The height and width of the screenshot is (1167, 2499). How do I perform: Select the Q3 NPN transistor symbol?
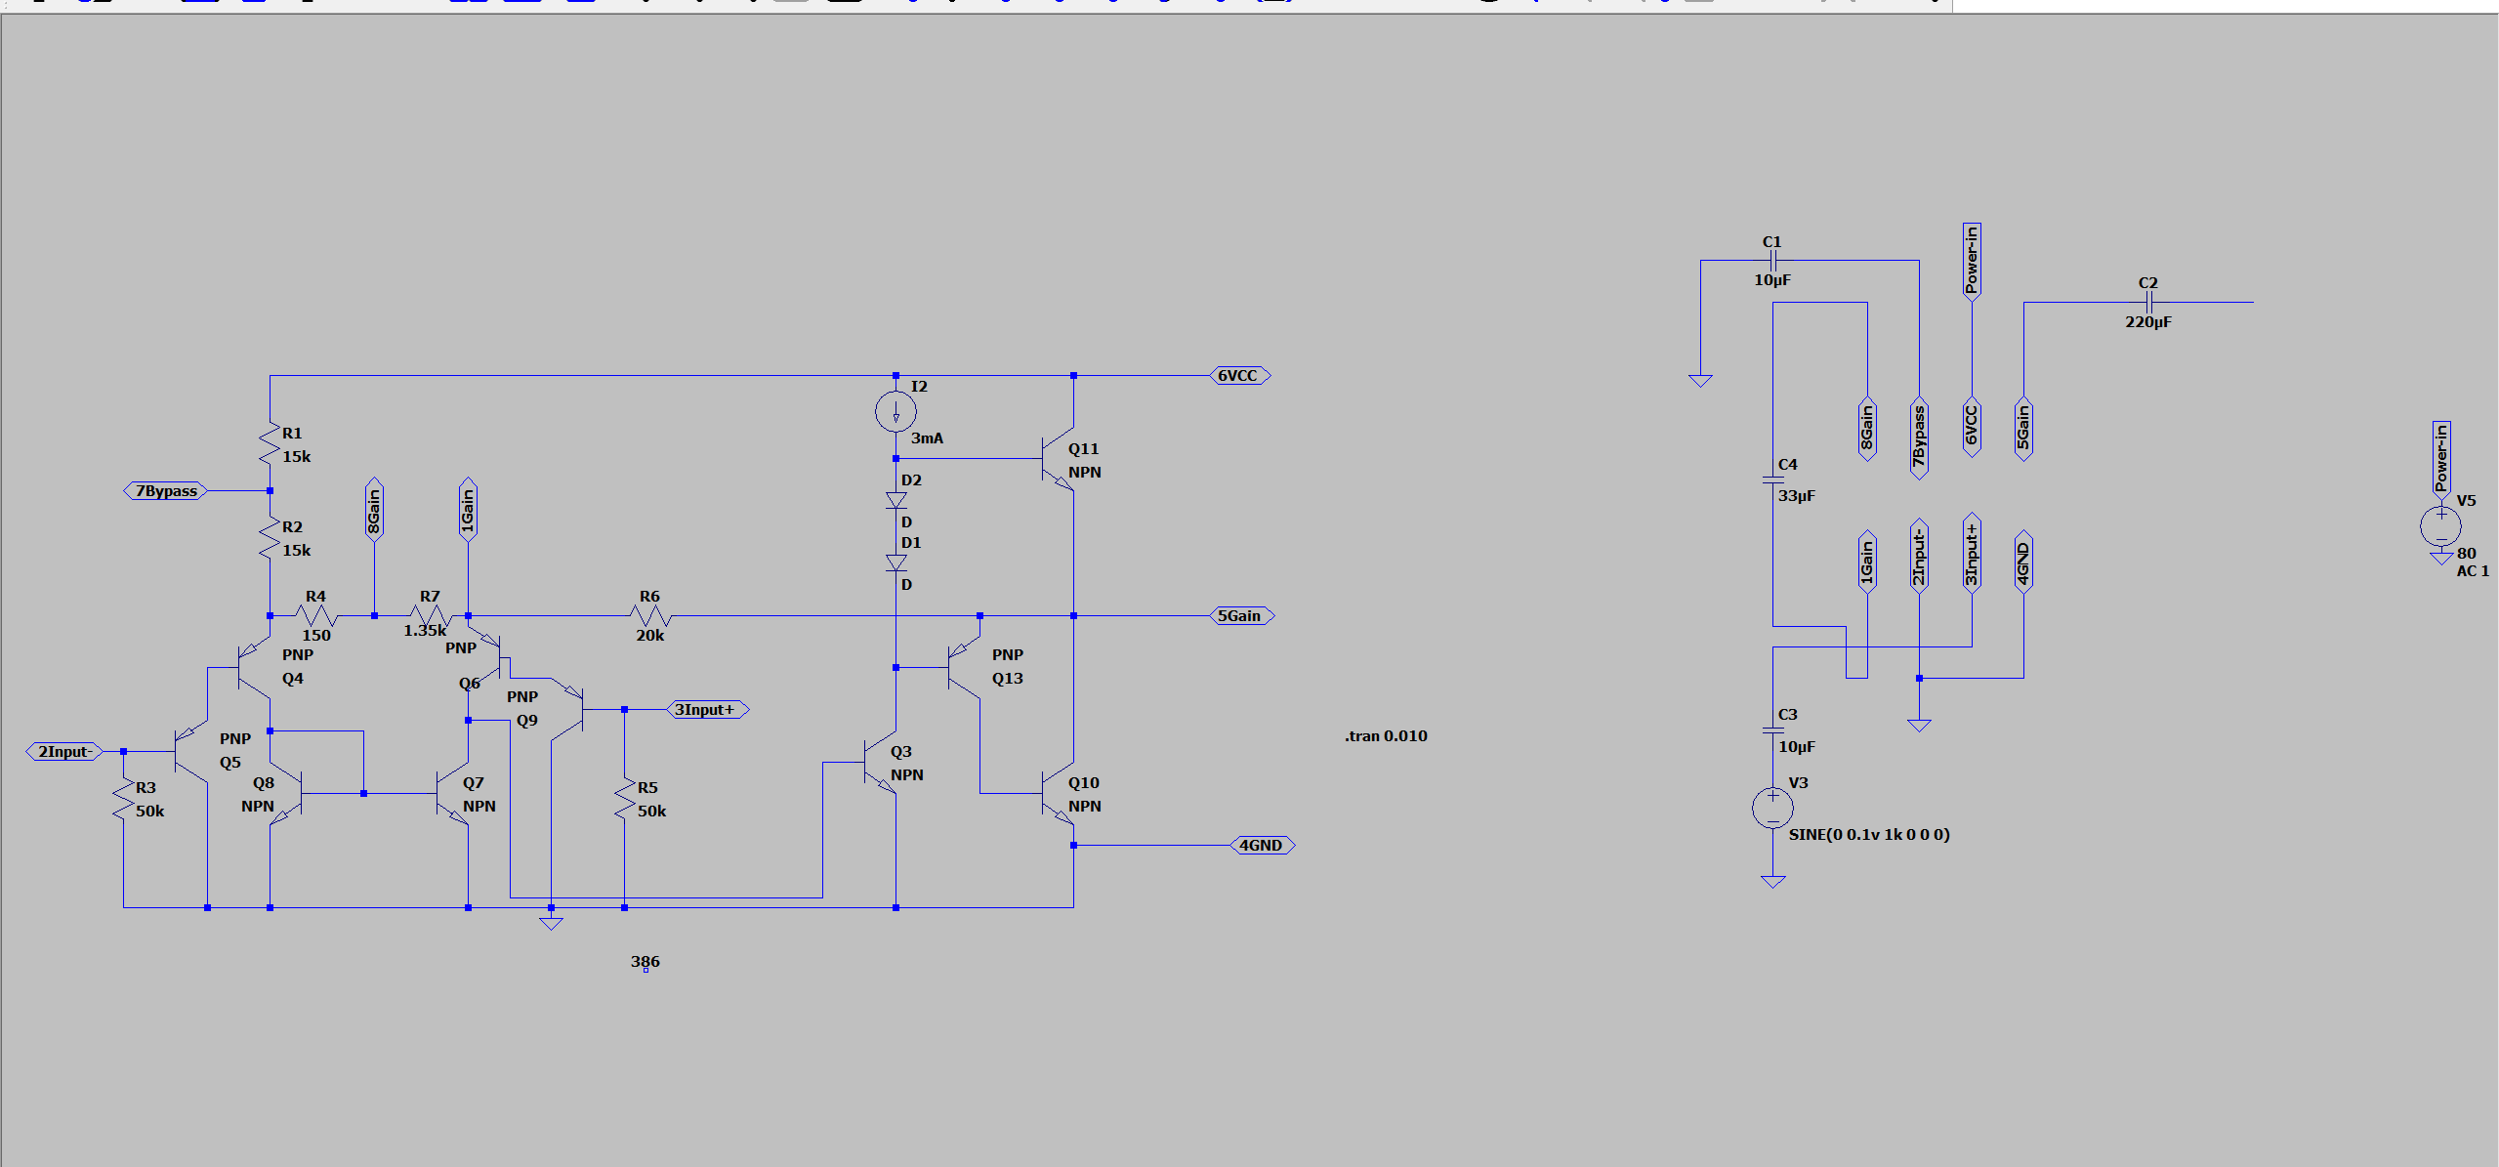[x=880, y=762]
